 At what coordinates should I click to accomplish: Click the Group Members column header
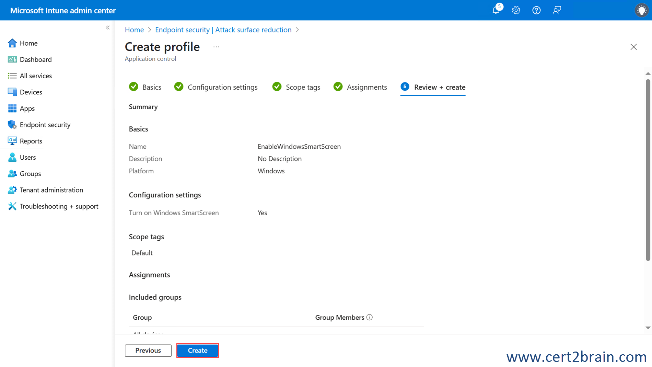(340, 317)
